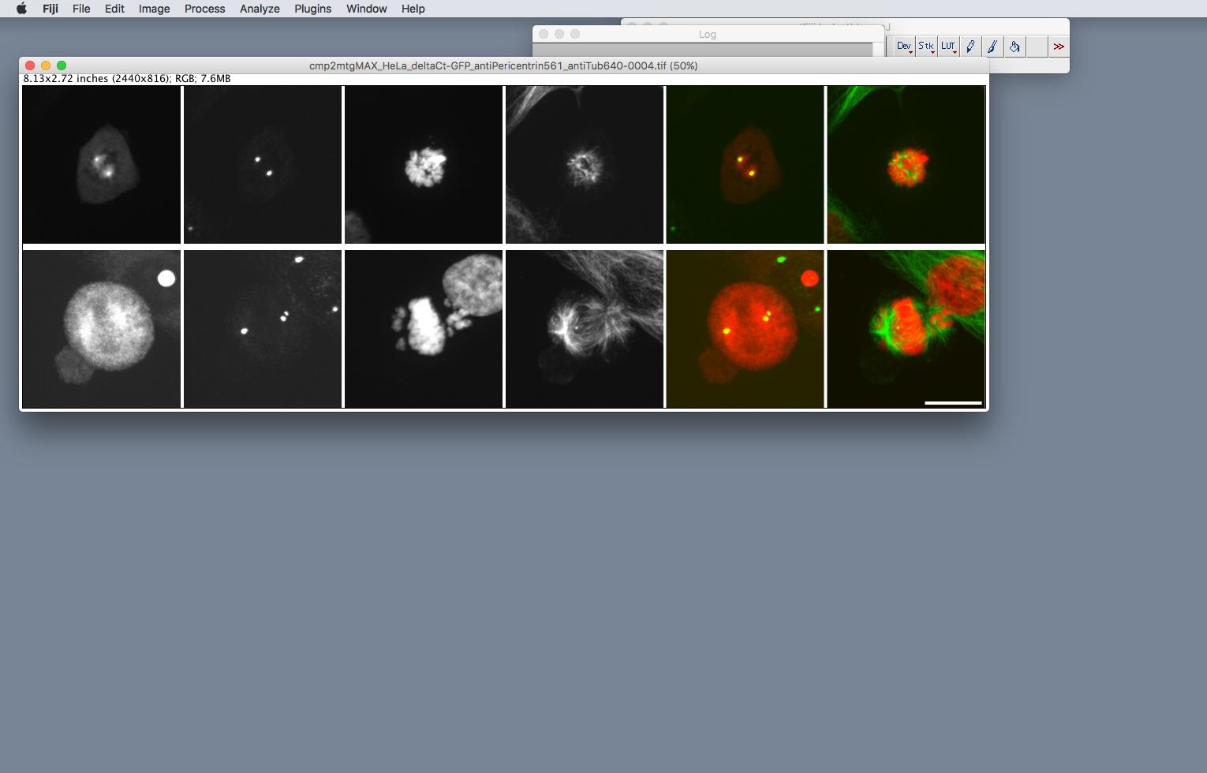This screenshot has height=773, width=1207.
Task: Select the Flood Fill bucket tool
Action: point(1015,47)
